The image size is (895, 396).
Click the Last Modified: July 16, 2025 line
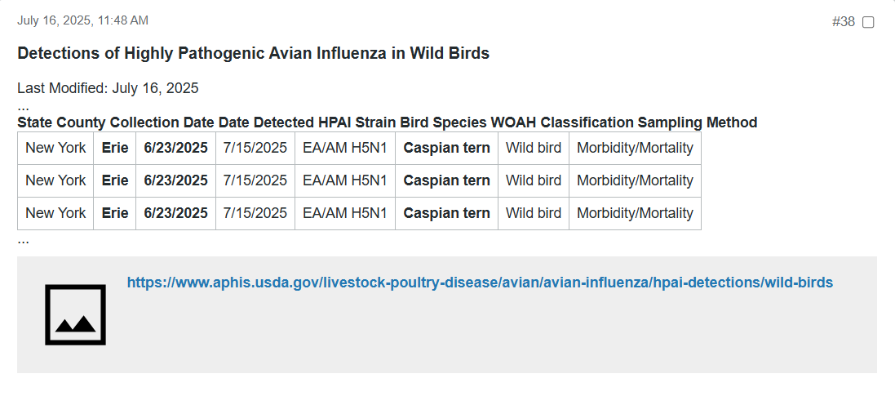click(108, 88)
